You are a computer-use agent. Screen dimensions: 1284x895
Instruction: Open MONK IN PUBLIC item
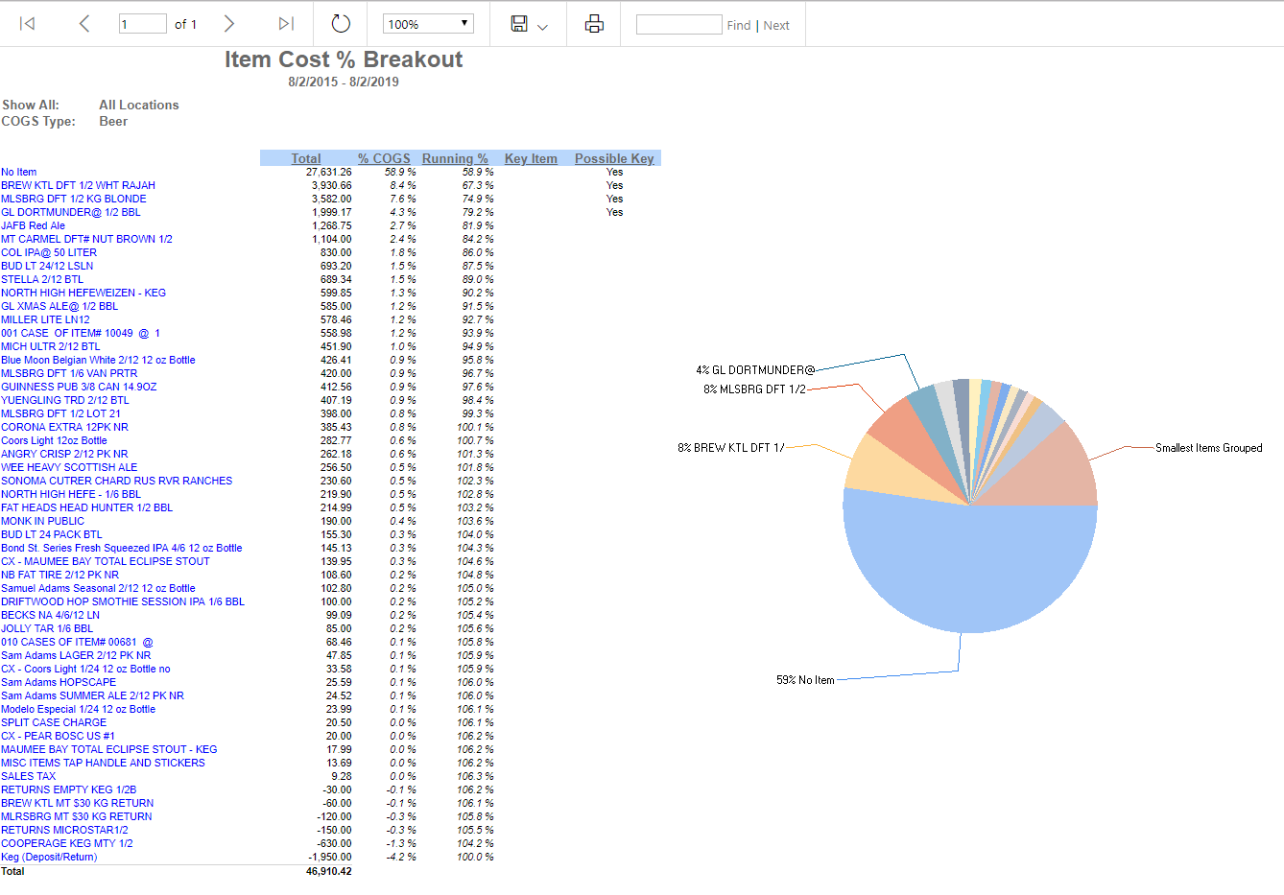coord(43,522)
